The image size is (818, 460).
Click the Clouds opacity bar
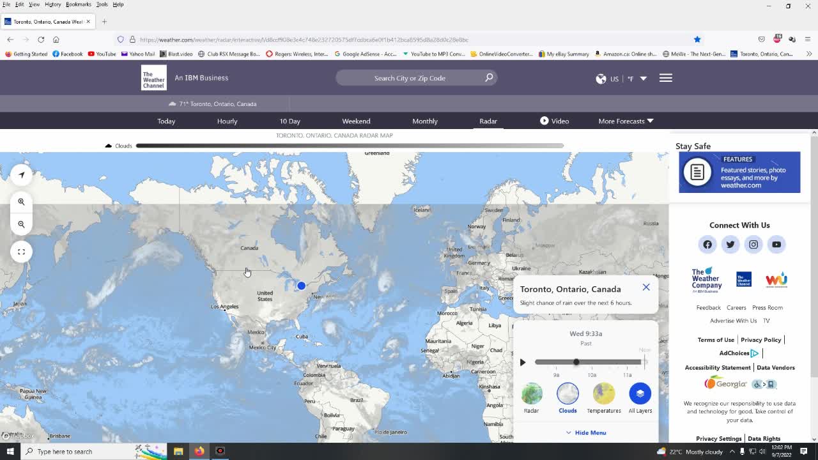coord(350,146)
